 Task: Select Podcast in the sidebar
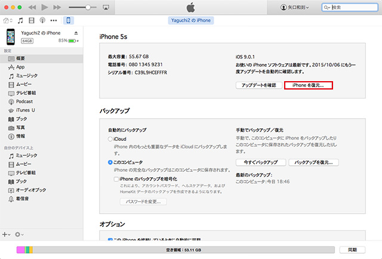click(41, 101)
